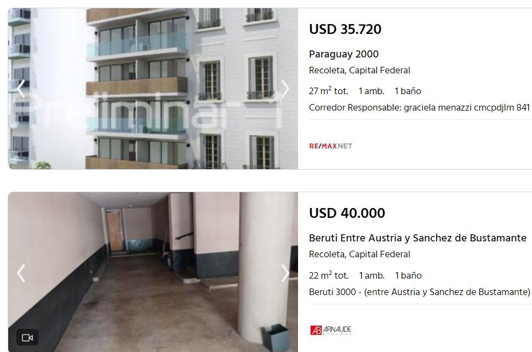Show previous photo of Beruti listing
This screenshot has width=532, height=352.
tap(21, 273)
